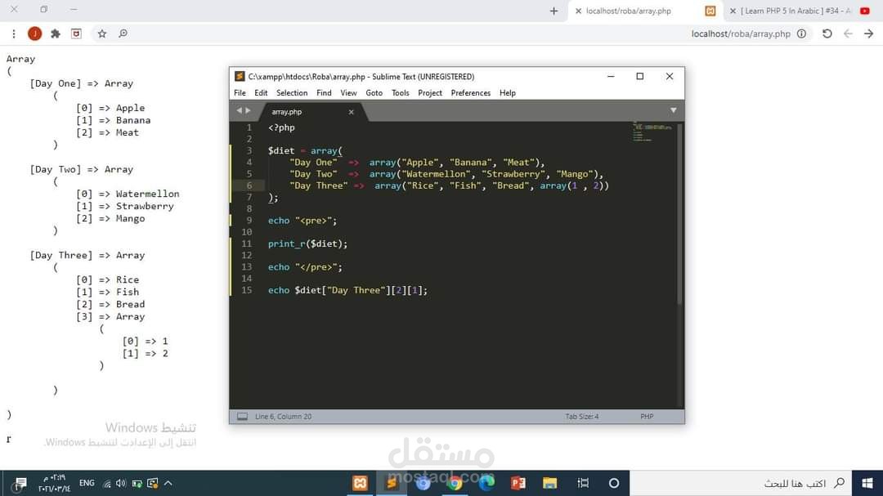Open Cortana circle on the taskbar

pyautogui.click(x=614, y=483)
